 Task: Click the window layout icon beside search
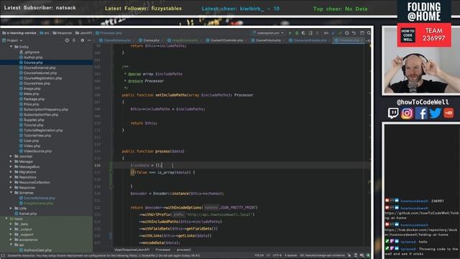click(362, 33)
